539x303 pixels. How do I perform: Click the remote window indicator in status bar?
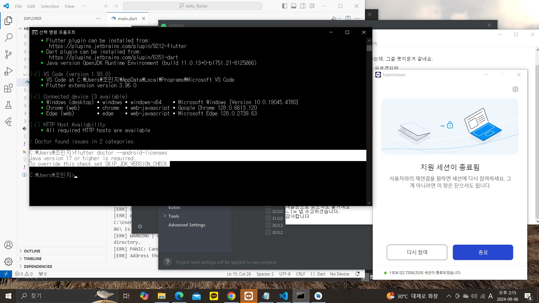(6, 274)
